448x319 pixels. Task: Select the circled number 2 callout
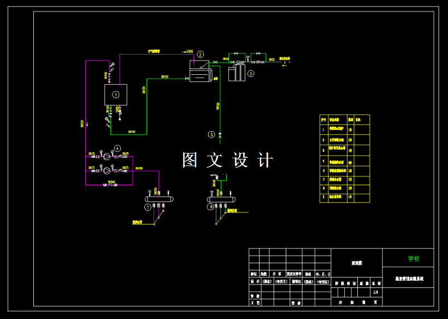tap(201, 54)
